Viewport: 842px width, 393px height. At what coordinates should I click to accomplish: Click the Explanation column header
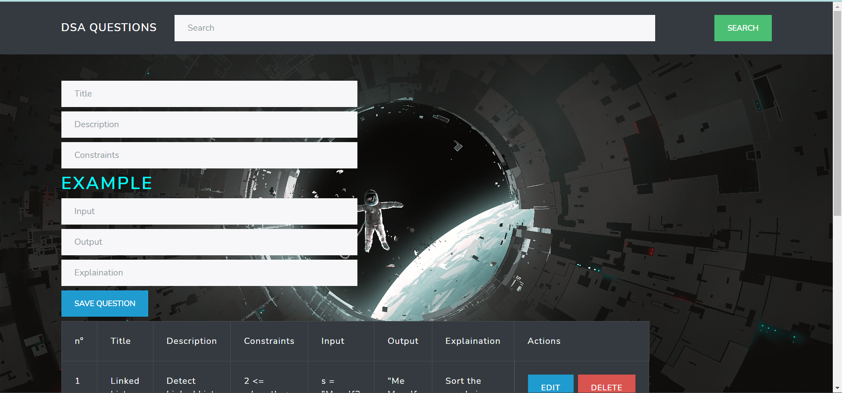473,341
